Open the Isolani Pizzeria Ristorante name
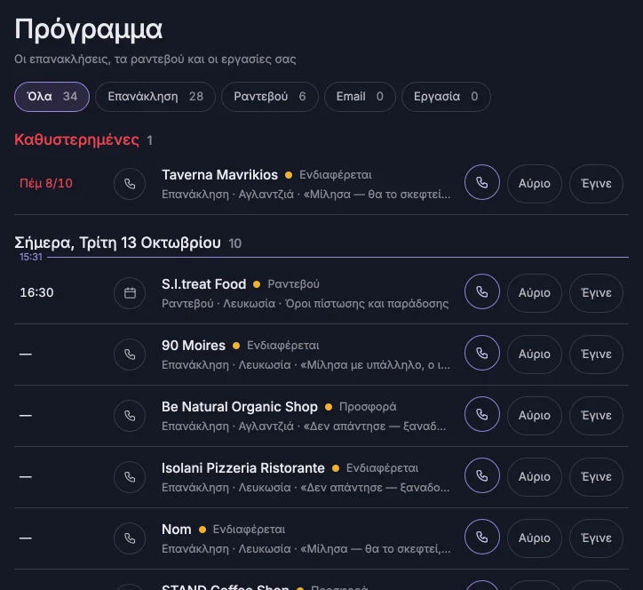This screenshot has width=643, height=590. [x=243, y=468]
